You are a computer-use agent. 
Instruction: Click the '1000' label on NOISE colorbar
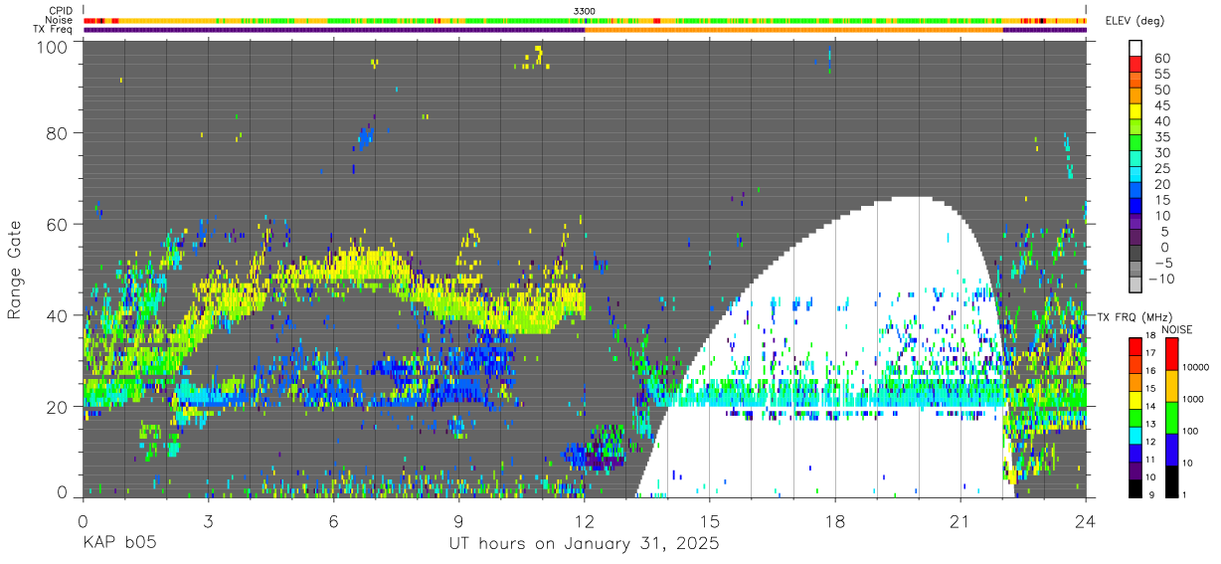tap(1193, 400)
